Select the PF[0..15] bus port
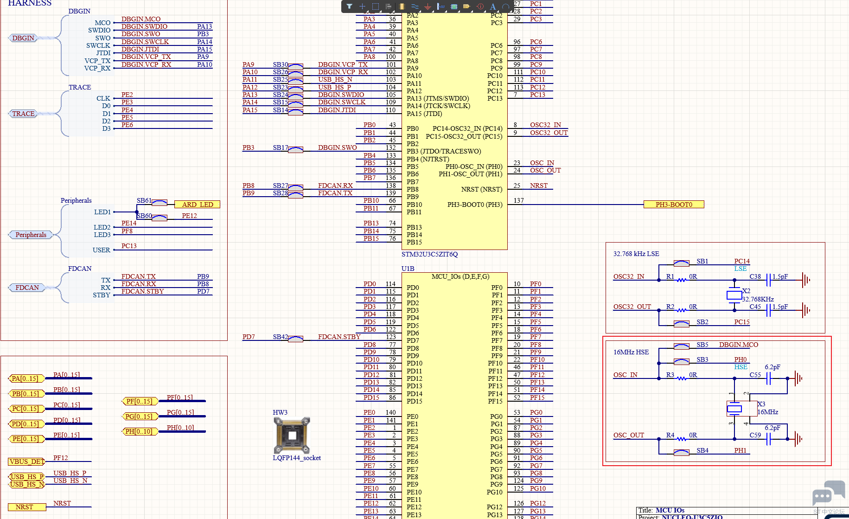The height and width of the screenshot is (519, 849). (140, 401)
